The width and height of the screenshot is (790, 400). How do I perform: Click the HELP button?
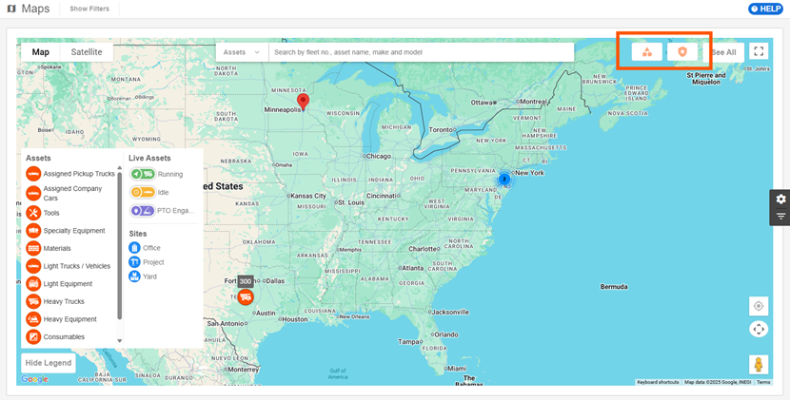pos(765,9)
